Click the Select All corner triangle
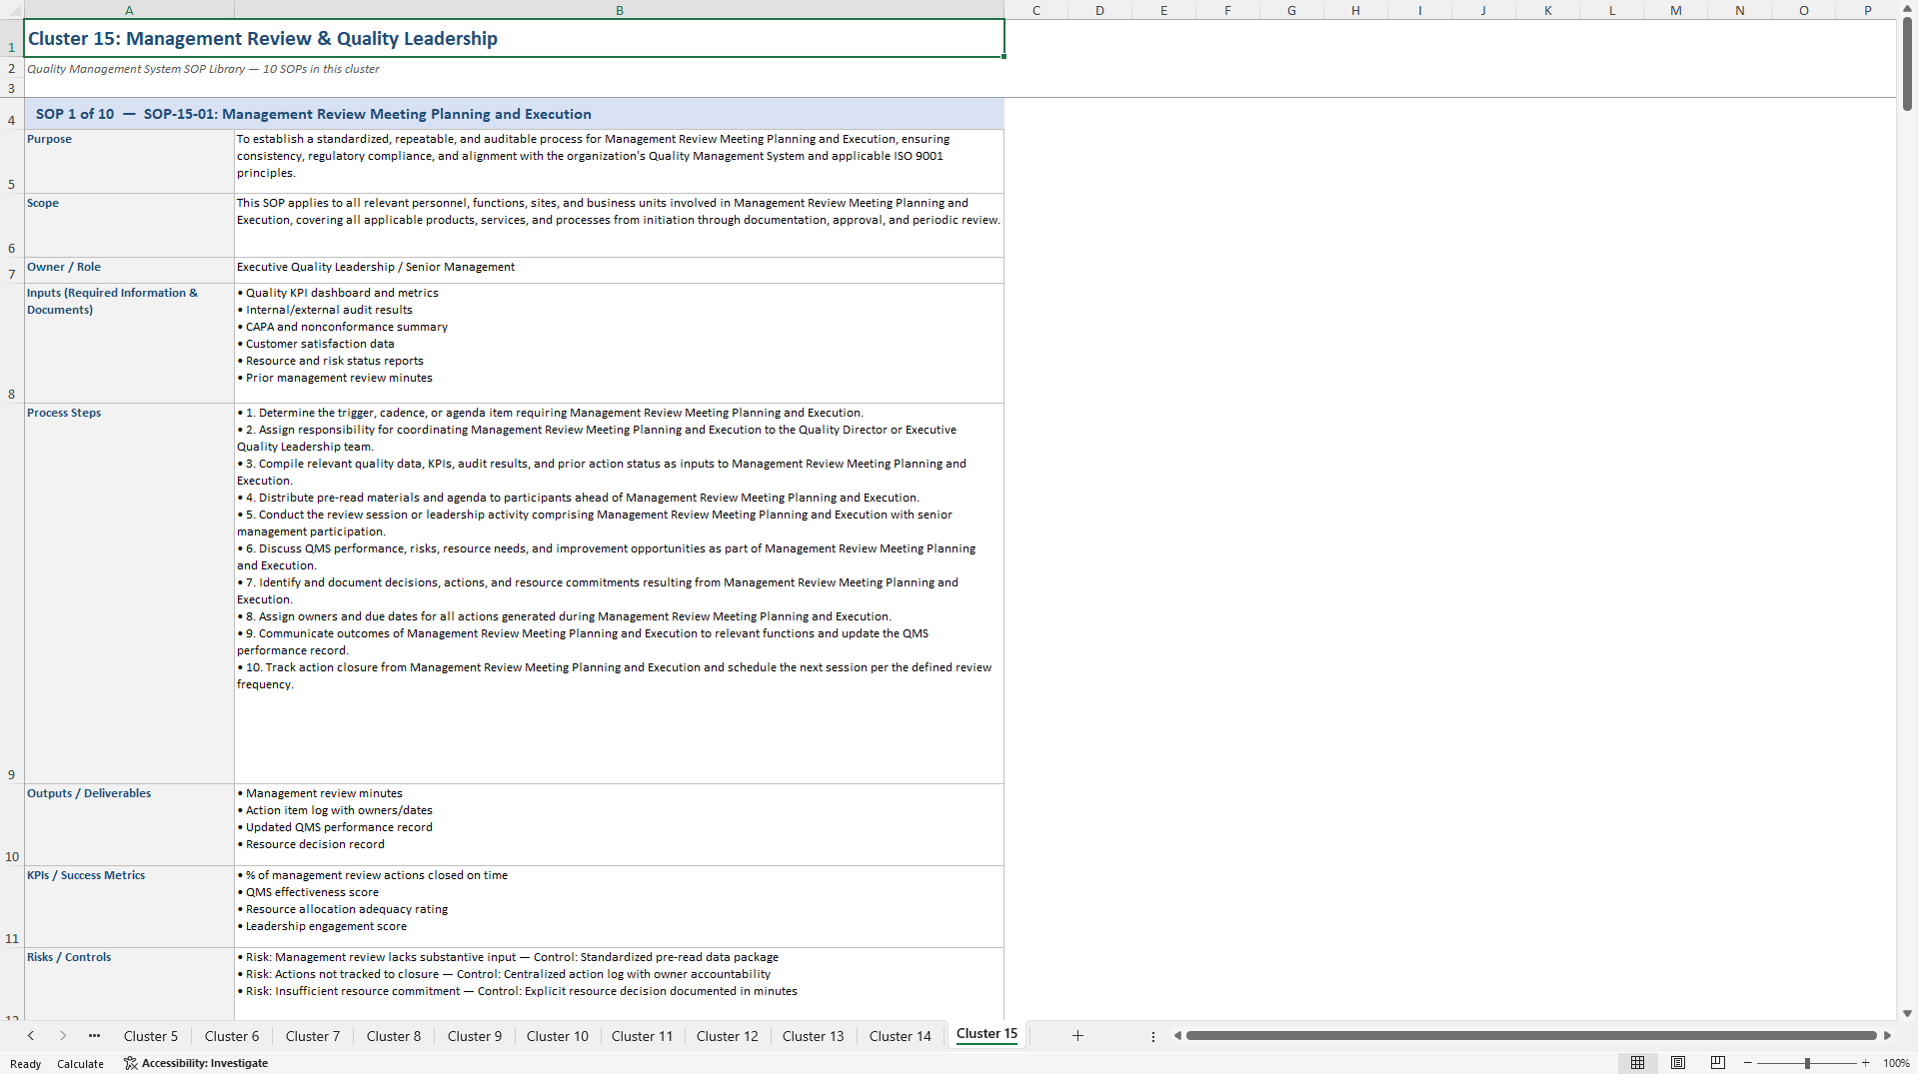The image size is (1918, 1074). point(12,10)
